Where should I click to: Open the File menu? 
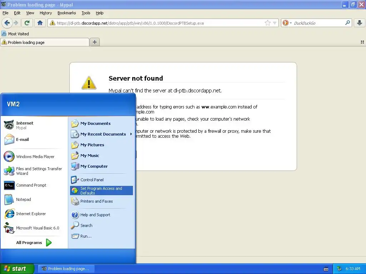(x=5, y=13)
